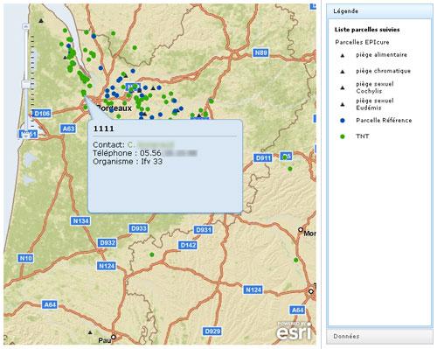Click the piège sexuel Eudémis legend icon
Viewport: 437px width, 349px height.
[343, 104]
